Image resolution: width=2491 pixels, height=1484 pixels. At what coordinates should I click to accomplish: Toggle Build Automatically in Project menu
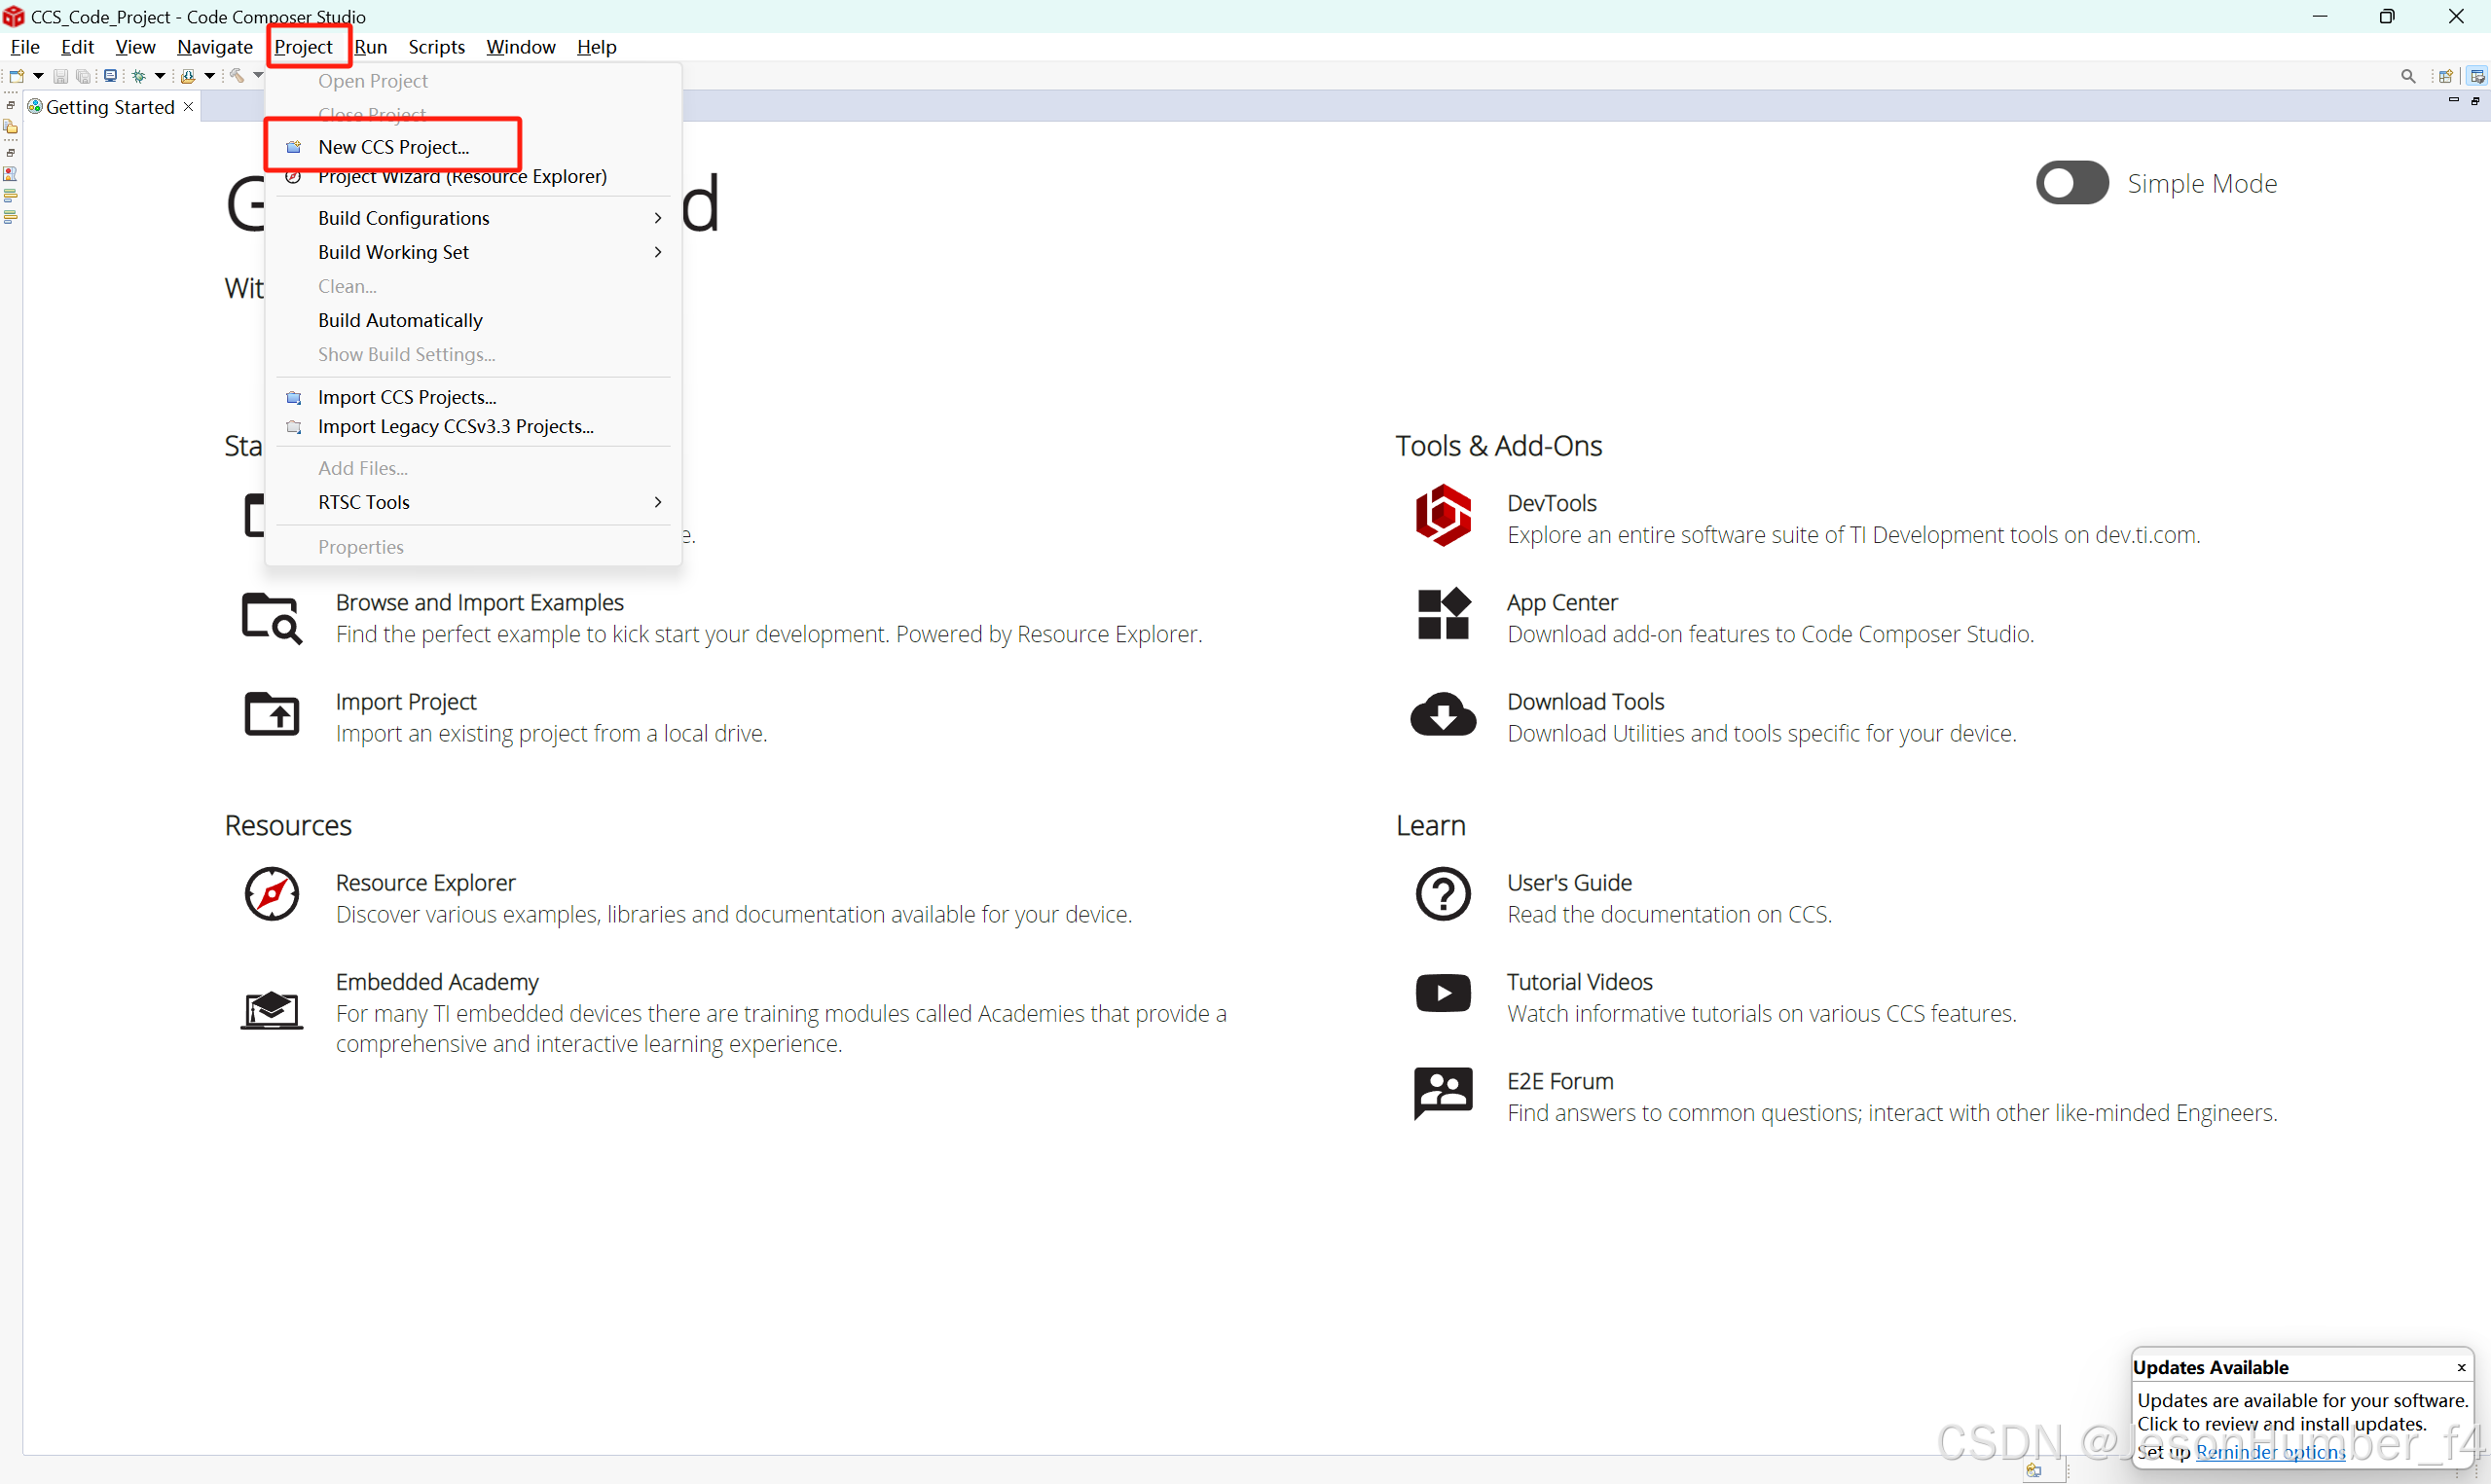400,320
